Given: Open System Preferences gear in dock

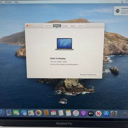Looking at the screenshot, I should pos(114,114).
